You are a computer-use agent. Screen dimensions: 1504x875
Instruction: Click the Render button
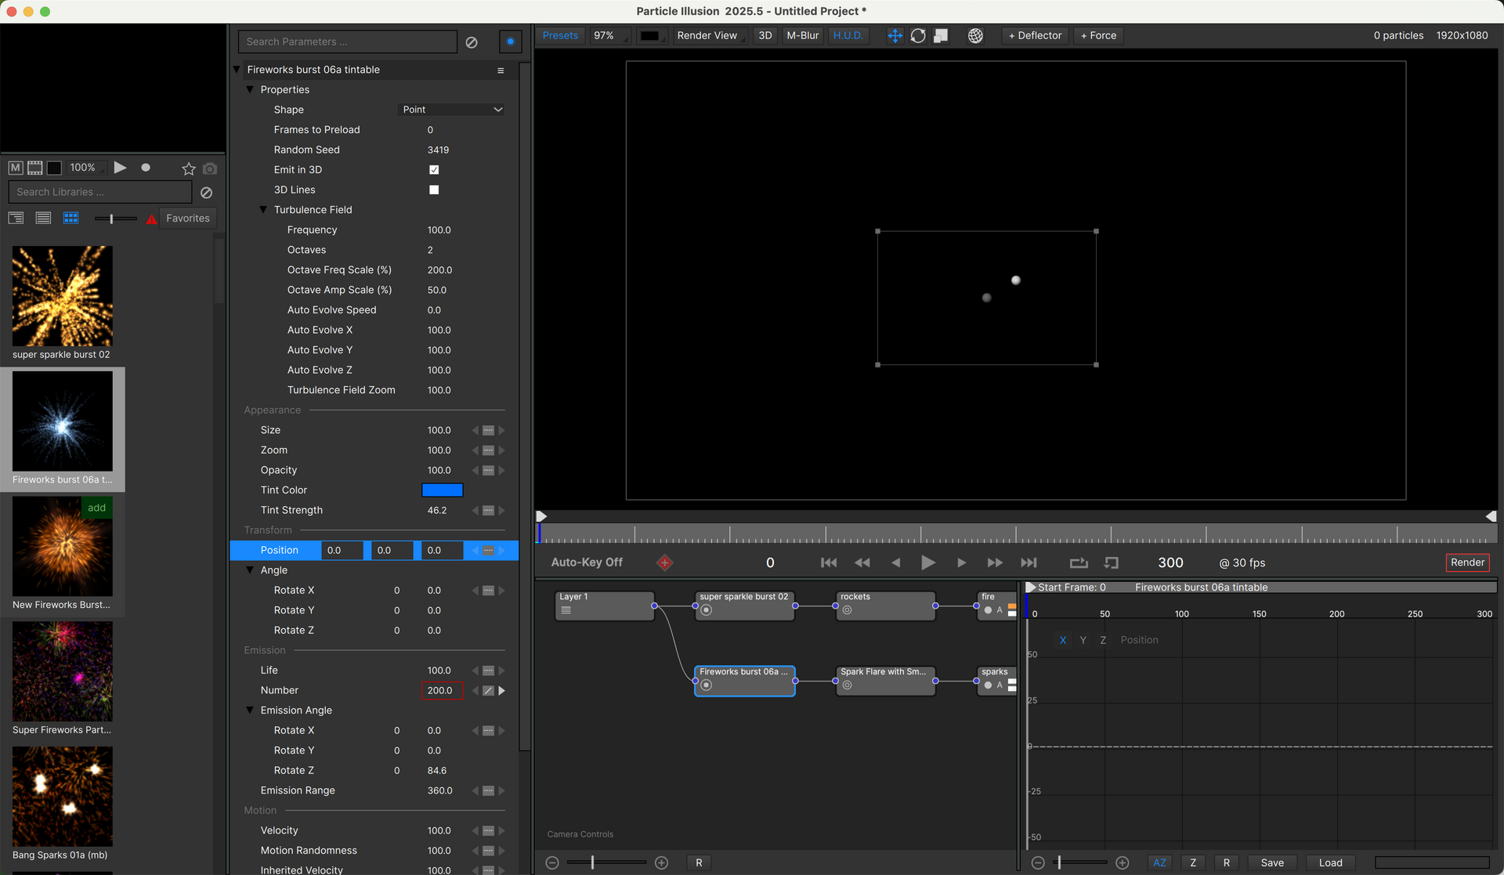point(1467,562)
